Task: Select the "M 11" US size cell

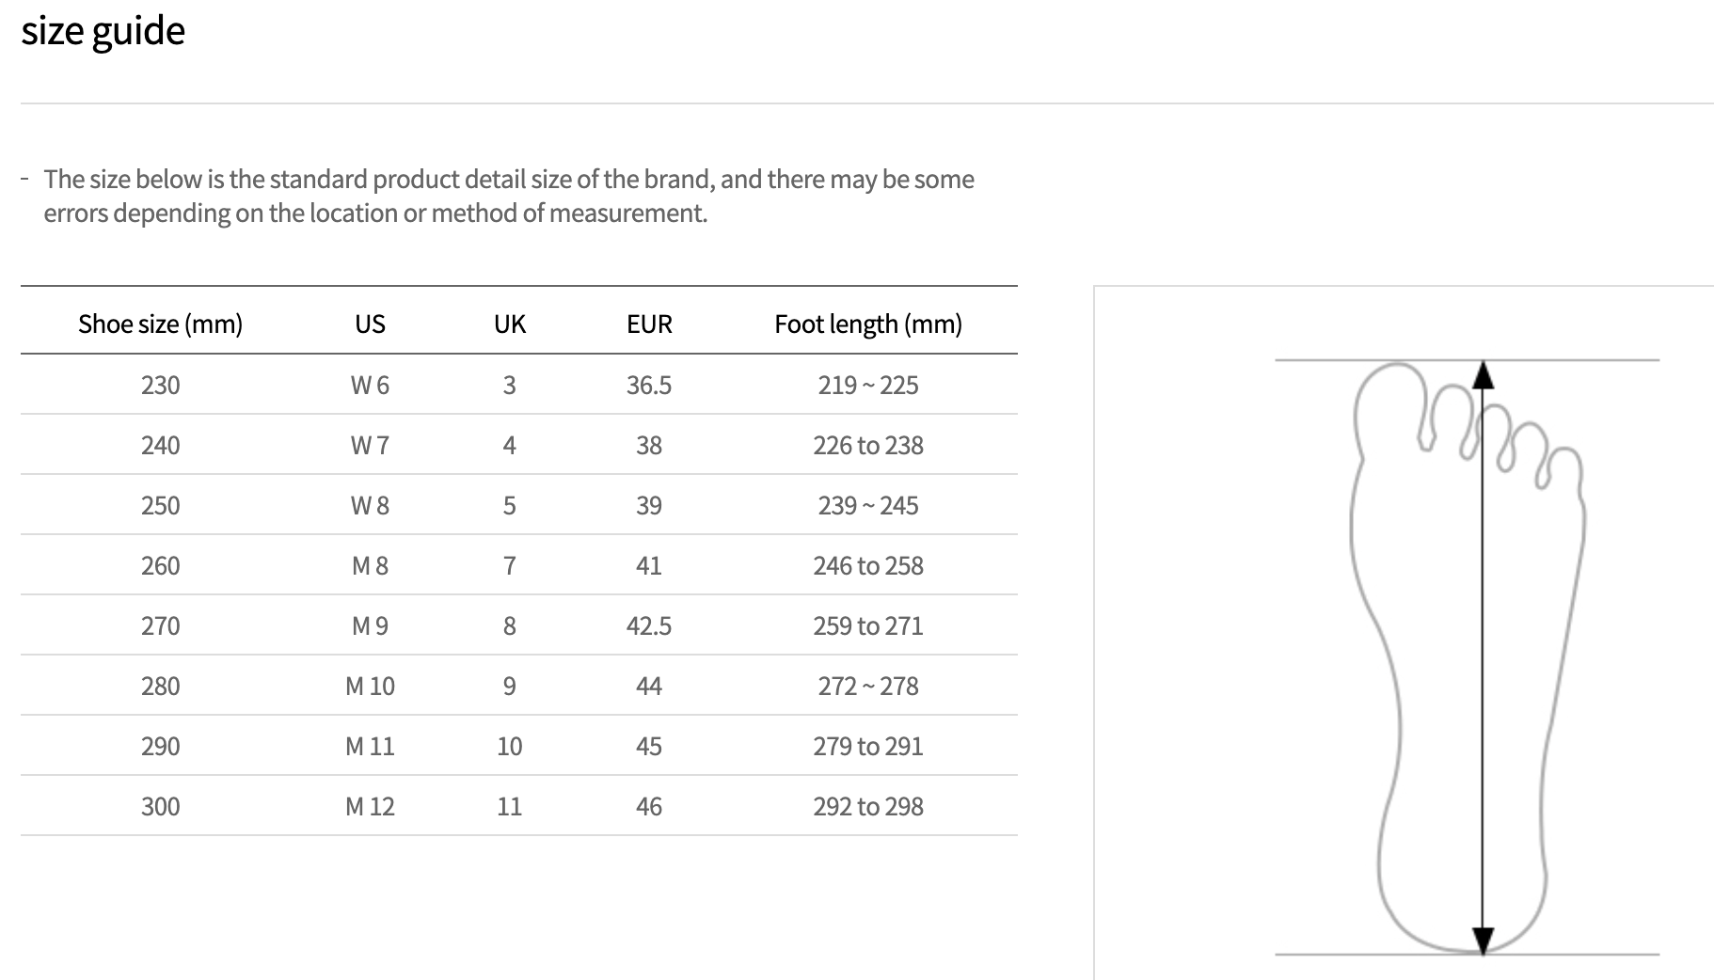Action: click(370, 746)
